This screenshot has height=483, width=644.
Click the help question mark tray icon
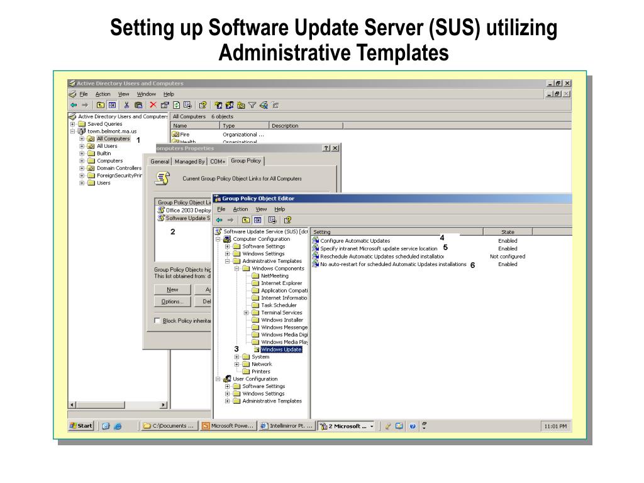413,426
